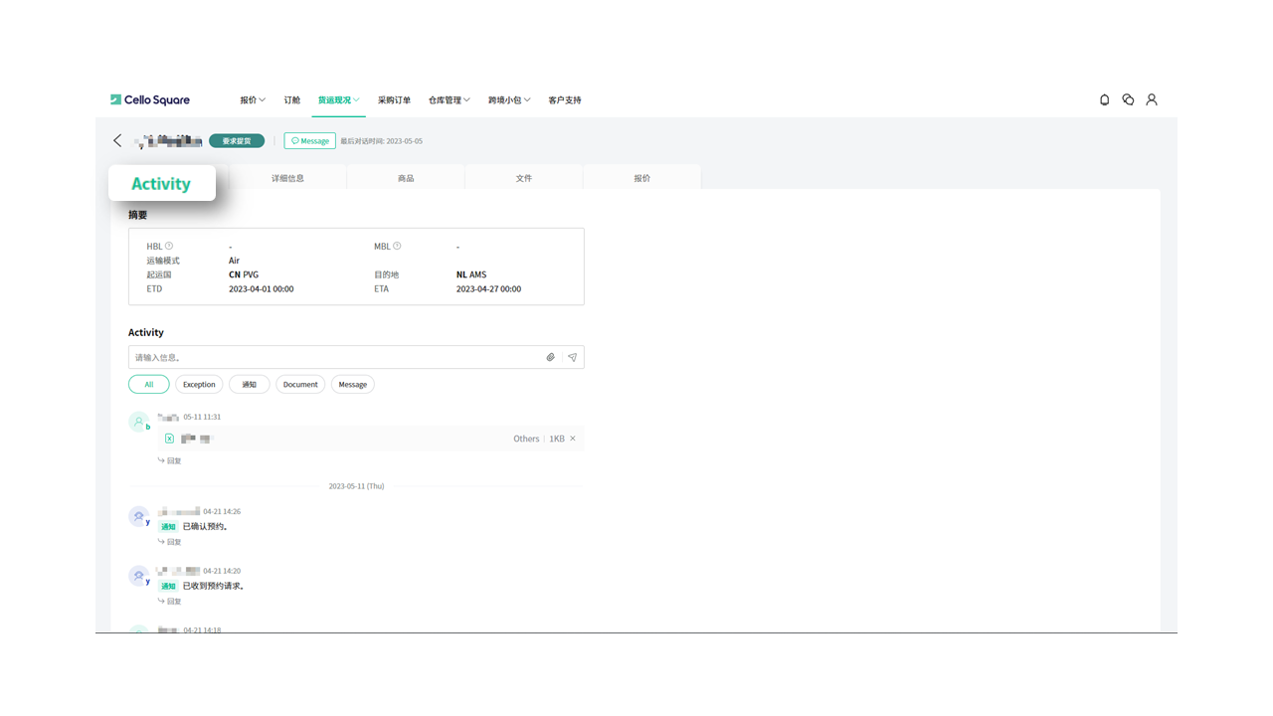The height and width of the screenshot is (716, 1273).
Task: Open notifications bell icon
Action: 1104,99
